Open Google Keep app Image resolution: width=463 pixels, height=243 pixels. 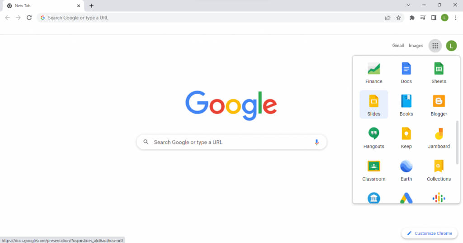tap(406, 137)
